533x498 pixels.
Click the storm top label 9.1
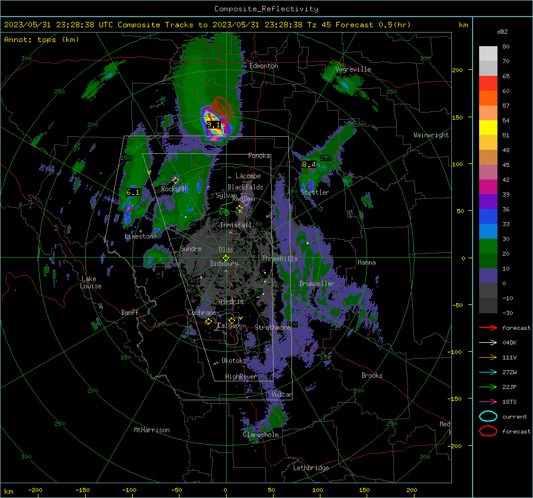213,125
